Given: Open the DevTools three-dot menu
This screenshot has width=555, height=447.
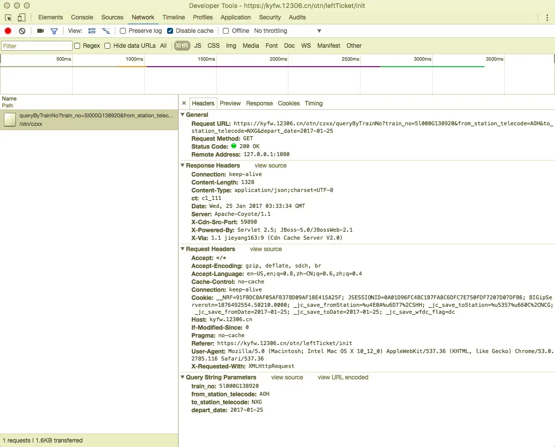Looking at the screenshot, I should click(547, 17).
